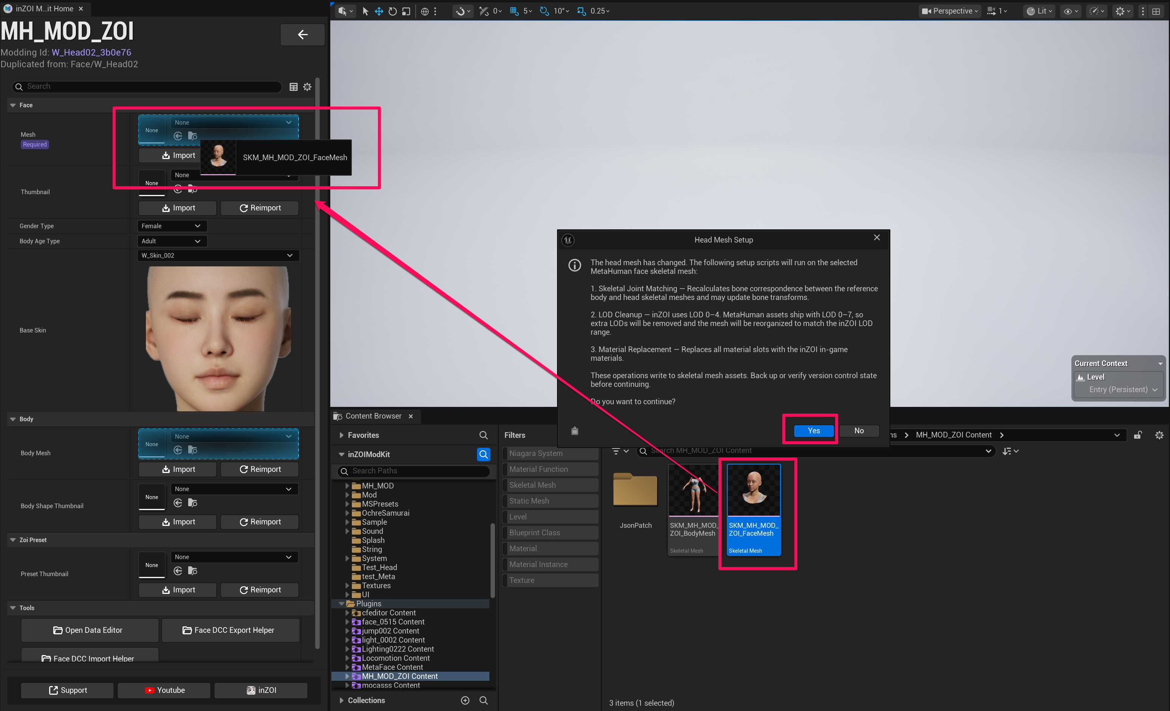
Task: Enable the Texture filter
Action: (551, 580)
